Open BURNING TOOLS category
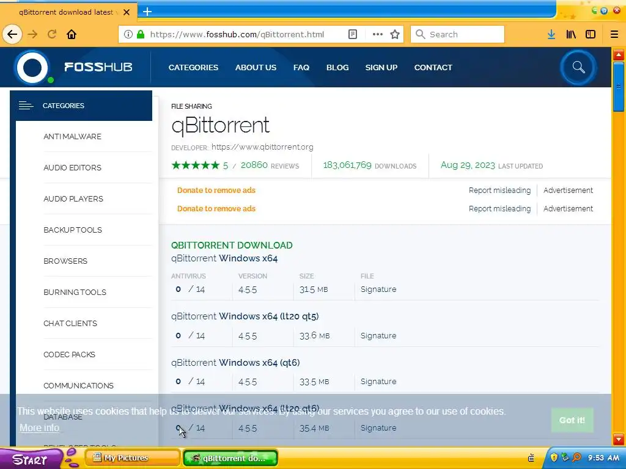 (75, 292)
